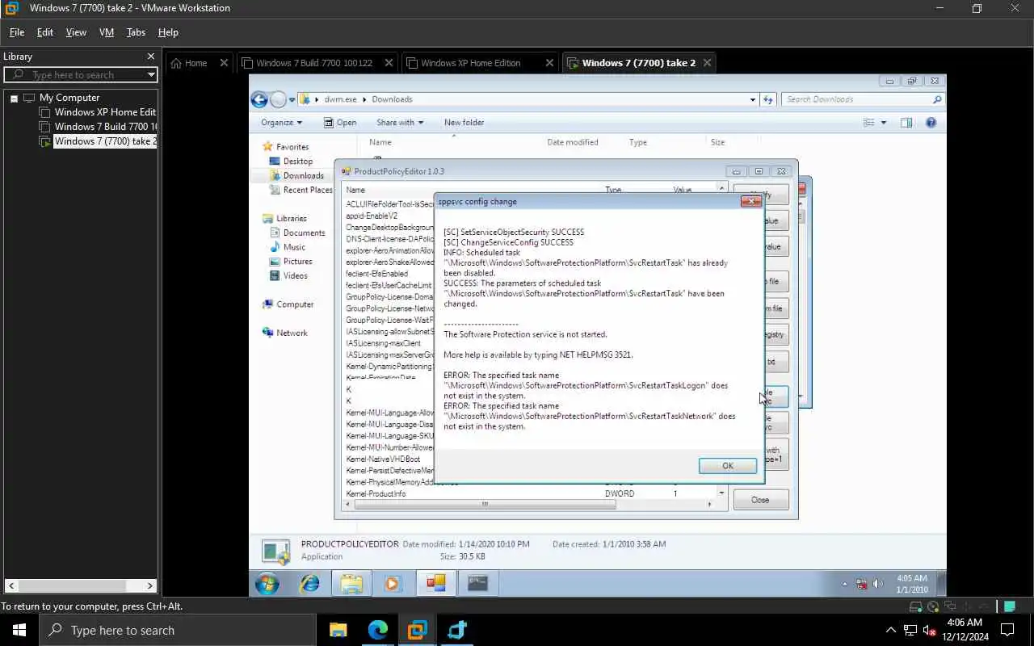Open File Explorer on host taskbar
Viewport: 1034px width, 646px height.
338,630
